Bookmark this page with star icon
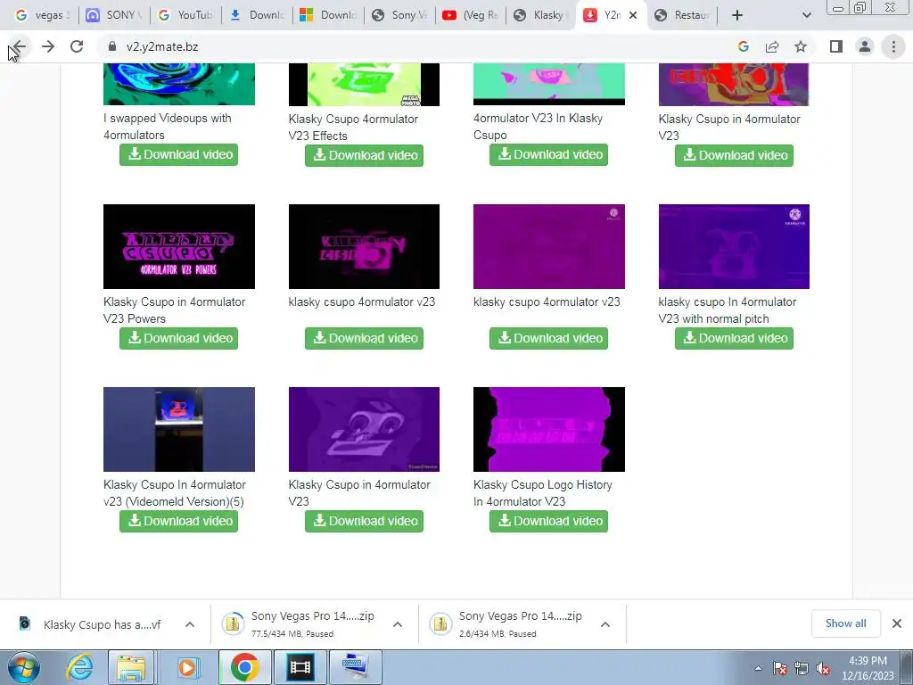Image resolution: width=913 pixels, height=685 pixels. pyautogui.click(x=801, y=46)
